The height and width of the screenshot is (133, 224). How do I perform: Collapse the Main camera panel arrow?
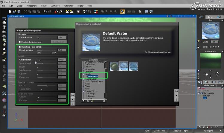coord(222,52)
